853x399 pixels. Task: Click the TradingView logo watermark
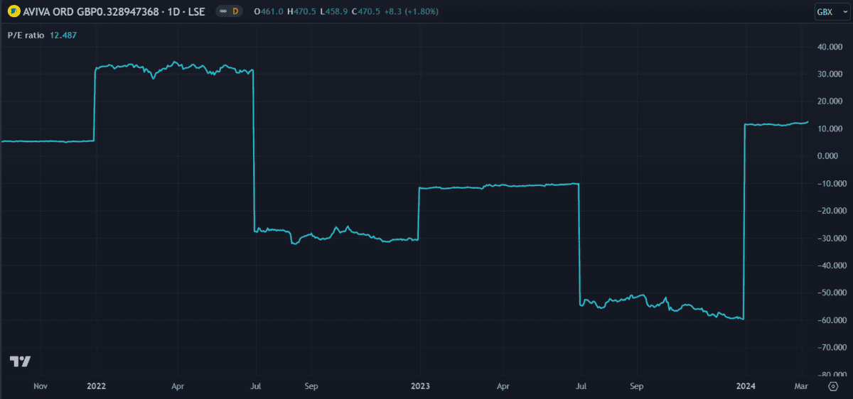coord(20,361)
